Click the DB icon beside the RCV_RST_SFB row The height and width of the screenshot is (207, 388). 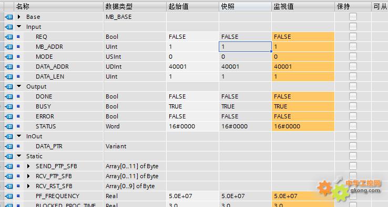9,186
